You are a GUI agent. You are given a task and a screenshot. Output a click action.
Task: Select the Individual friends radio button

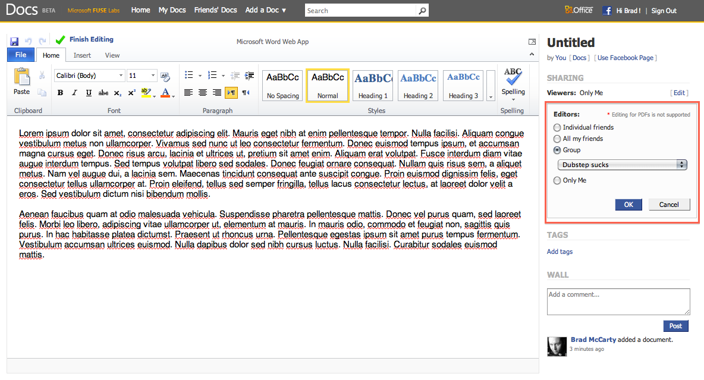click(x=557, y=128)
